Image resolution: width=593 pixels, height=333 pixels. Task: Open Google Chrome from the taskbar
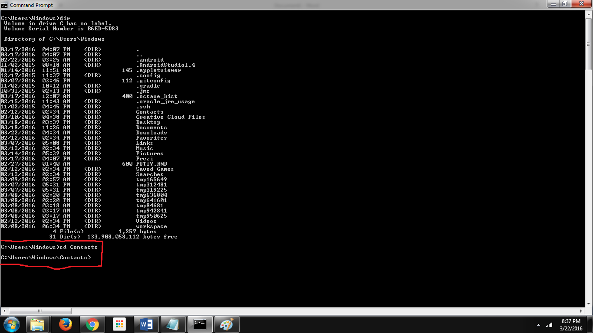[x=92, y=324]
